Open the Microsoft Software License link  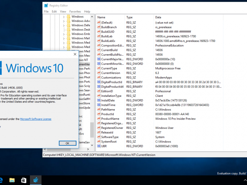[x=36, y=119]
